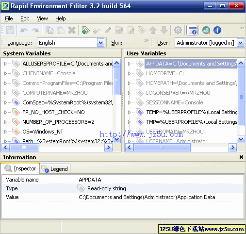Click the Move up arrow icon

(153, 30)
